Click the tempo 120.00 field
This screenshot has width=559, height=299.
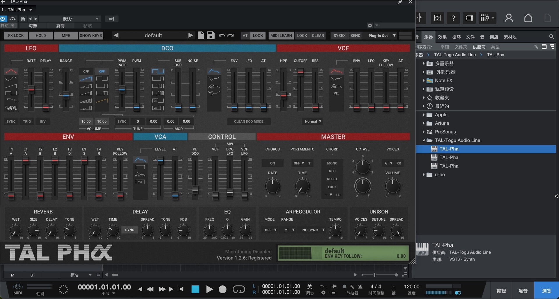click(411, 286)
